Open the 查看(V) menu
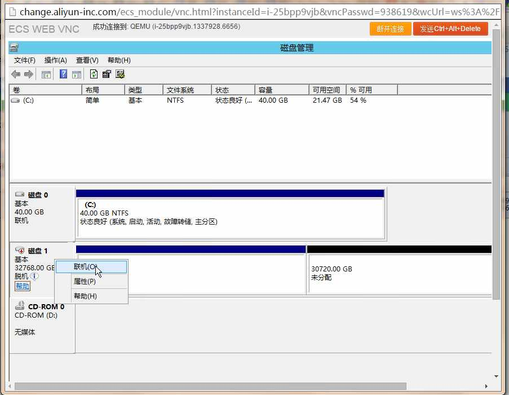This screenshot has height=395, width=509. [87, 60]
